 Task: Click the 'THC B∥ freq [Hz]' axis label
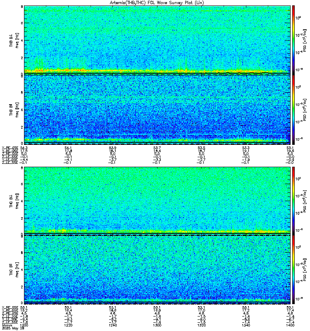[x=14, y=270]
